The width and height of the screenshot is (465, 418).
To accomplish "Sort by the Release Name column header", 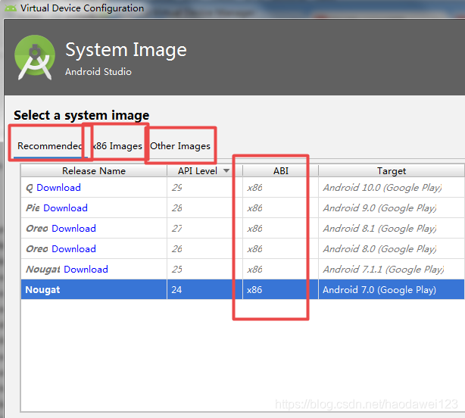I will (94, 171).
